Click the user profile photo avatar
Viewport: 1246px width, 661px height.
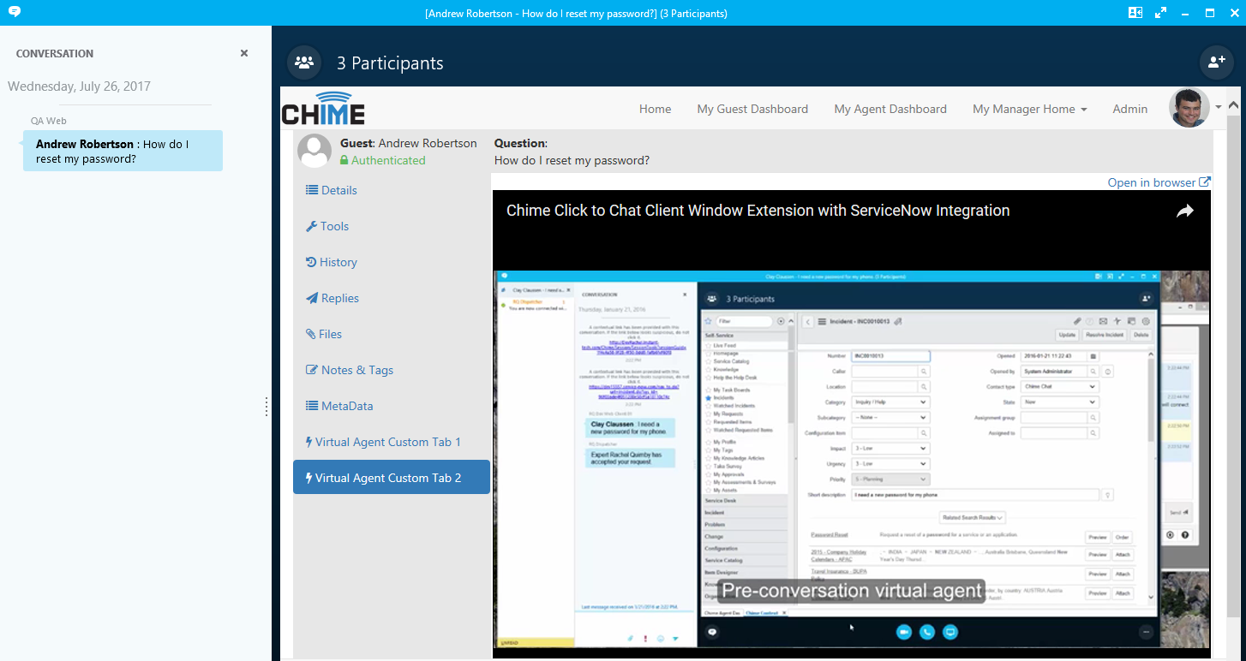coord(1189,108)
